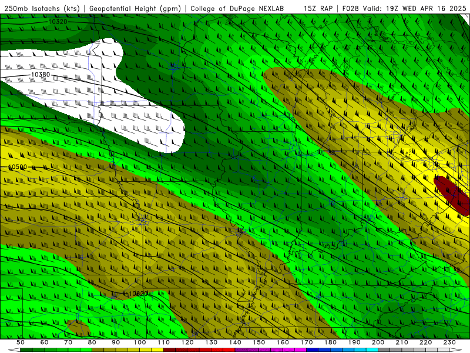
Task: Click the 80 tick label on colorbar
Action: click(x=92, y=342)
